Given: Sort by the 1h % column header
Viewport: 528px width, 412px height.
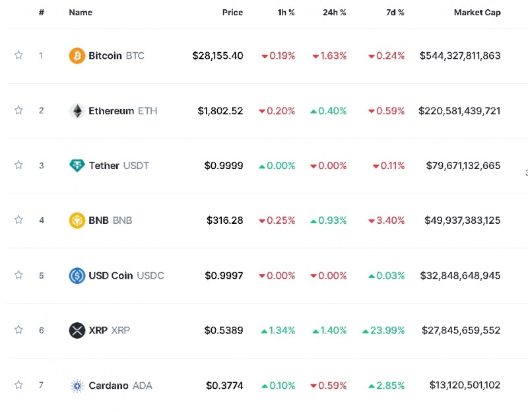Looking at the screenshot, I should tap(285, 13).
